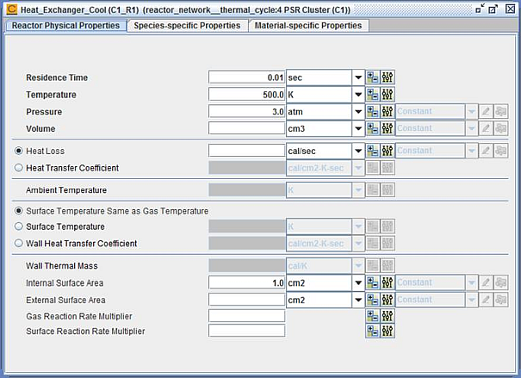This screenshot has width=521, height=378.
Task: Click the Residence Time value field
Action: [246, 77]
